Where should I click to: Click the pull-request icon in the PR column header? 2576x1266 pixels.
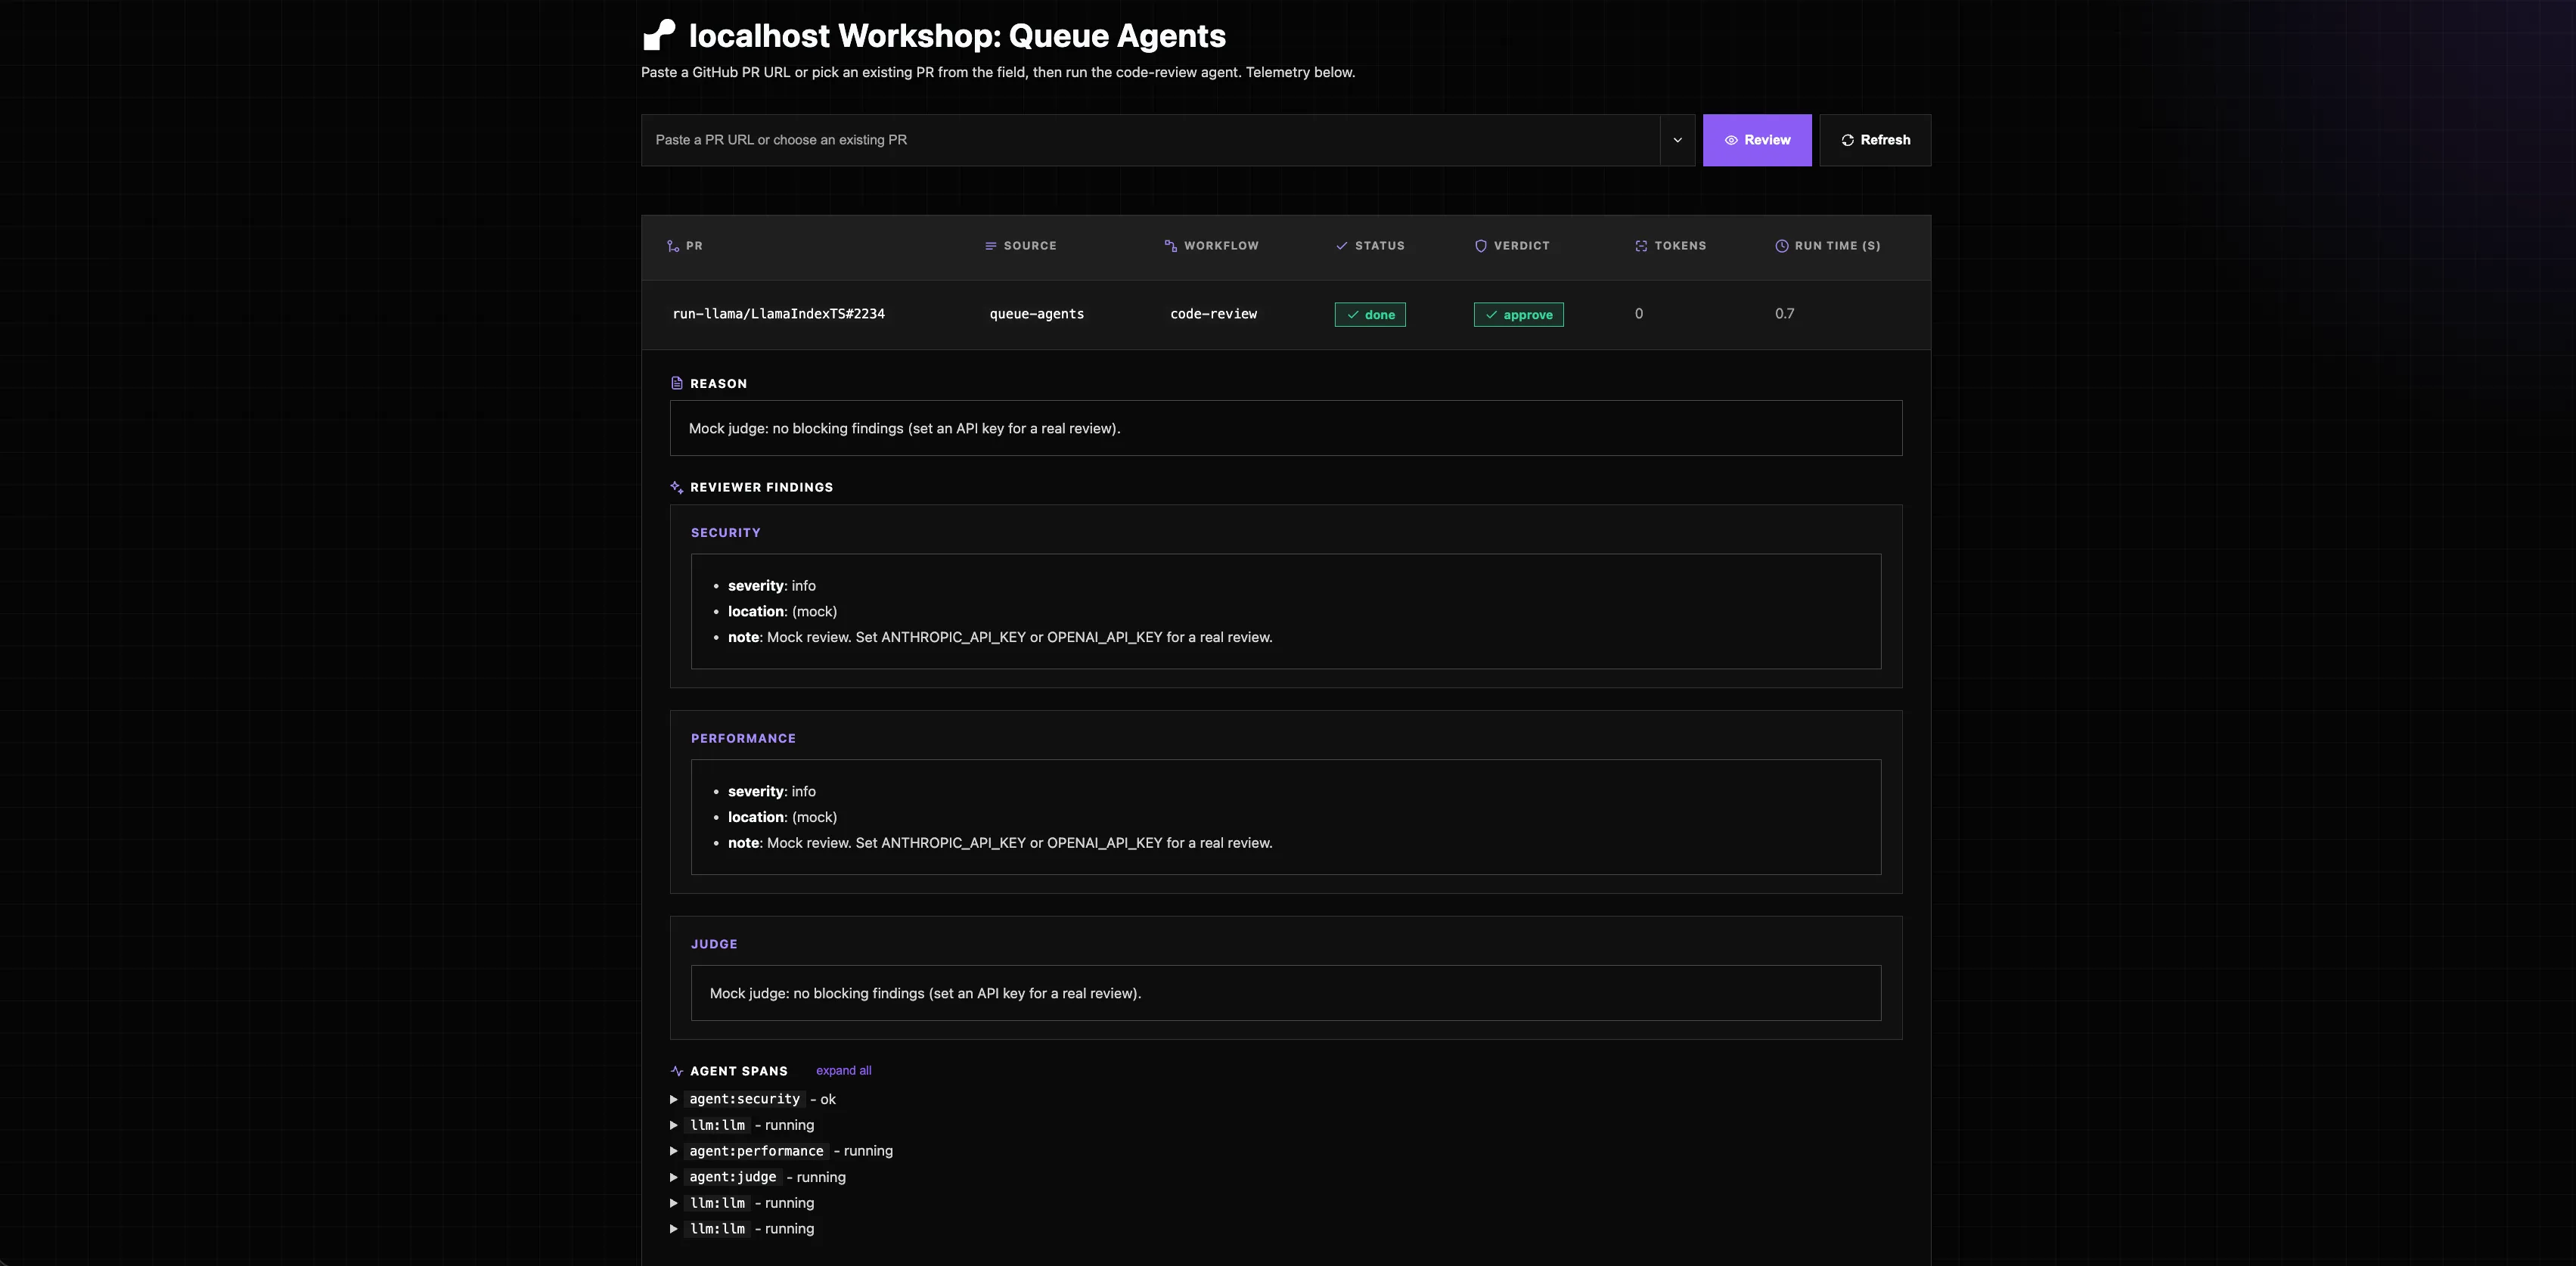673,246
